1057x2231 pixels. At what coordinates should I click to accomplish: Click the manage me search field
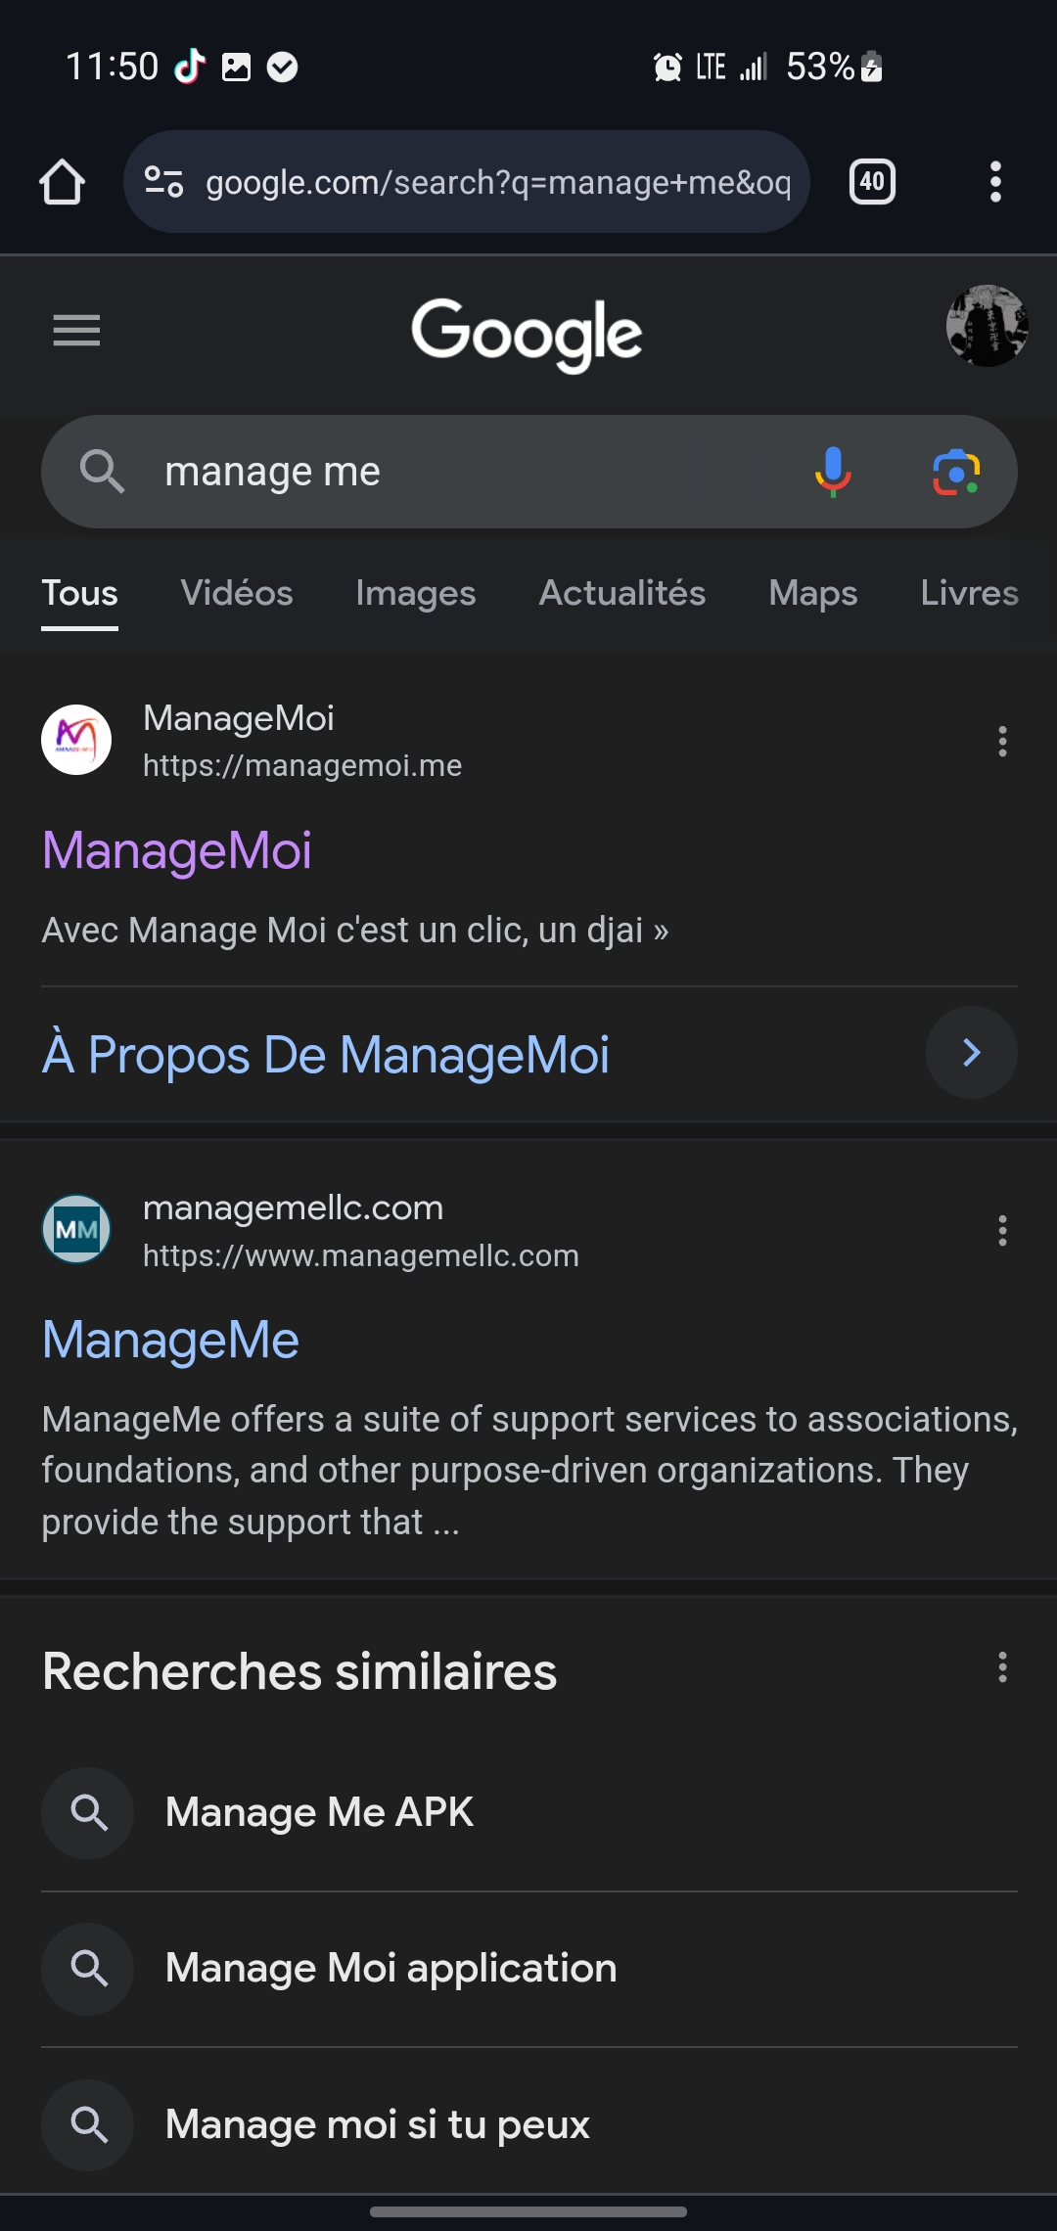pos(470,472)
